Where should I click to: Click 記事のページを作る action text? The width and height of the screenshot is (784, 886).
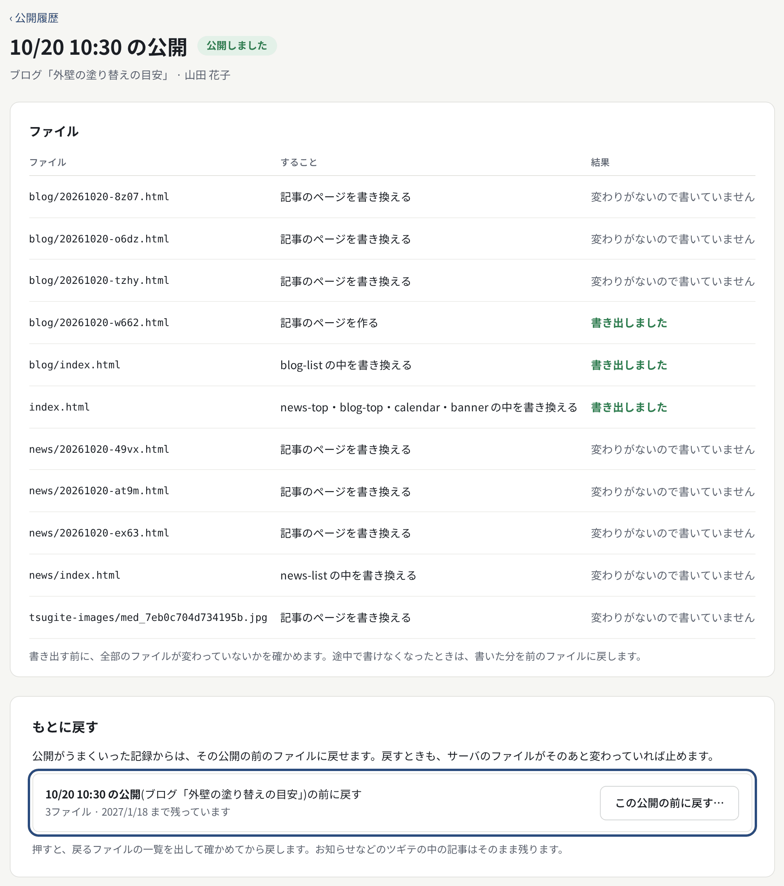[329, 323]
